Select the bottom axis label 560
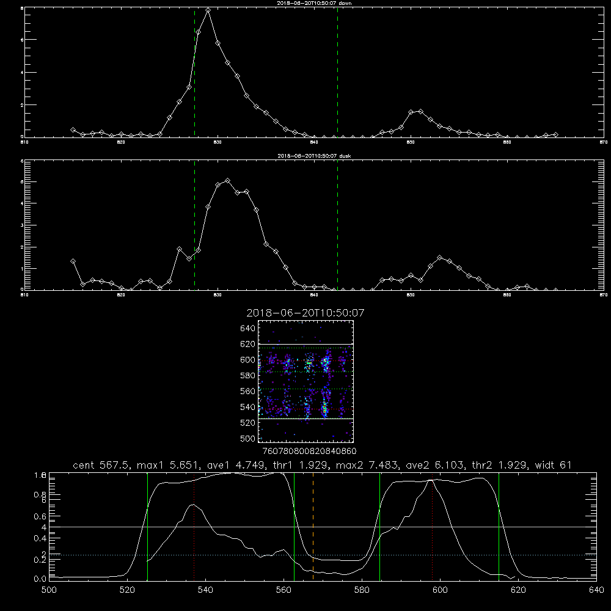611x611 pixels. click(284, 590)
